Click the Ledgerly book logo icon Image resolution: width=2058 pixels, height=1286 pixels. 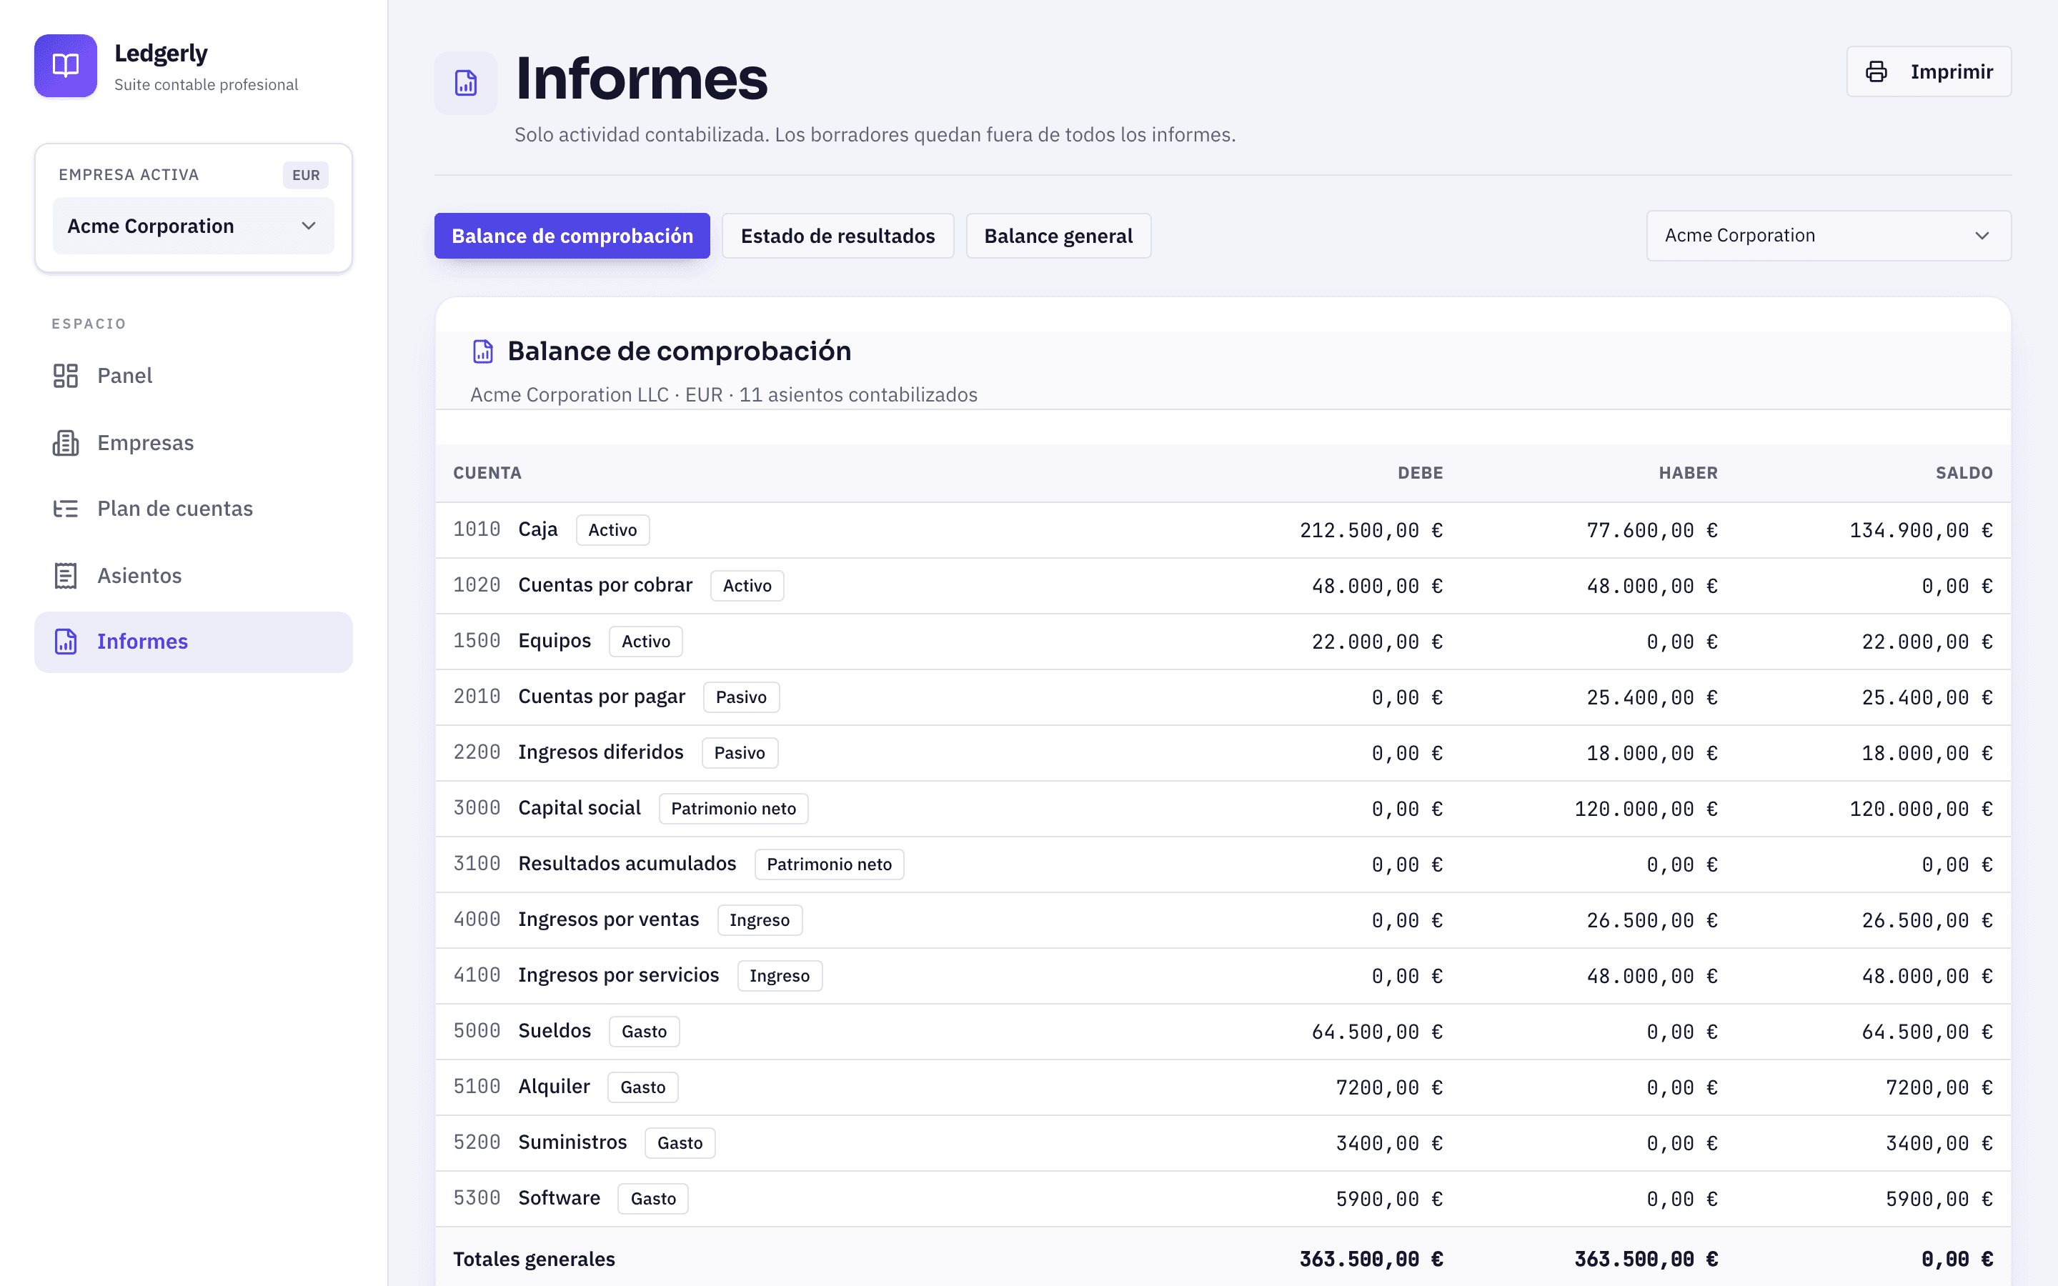(66, 66)
